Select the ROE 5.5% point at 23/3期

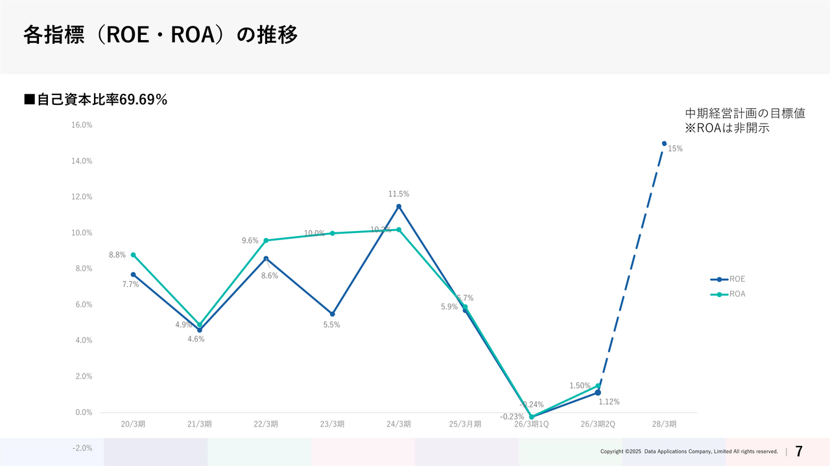[x=332, y=314]
